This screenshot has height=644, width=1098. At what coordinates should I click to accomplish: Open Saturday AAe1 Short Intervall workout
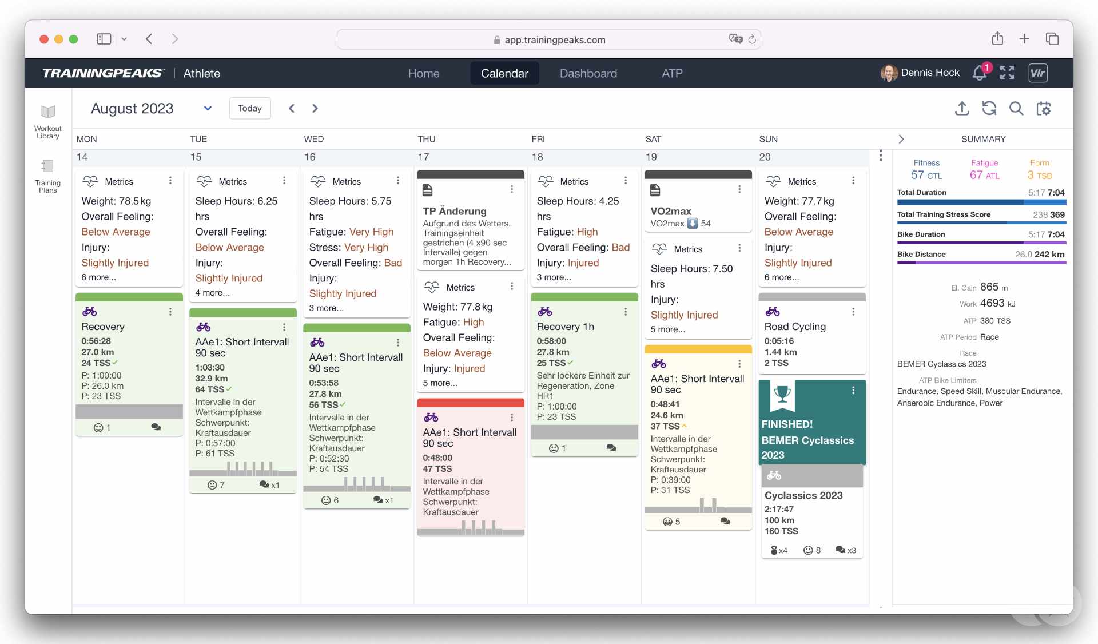point(698,438)
